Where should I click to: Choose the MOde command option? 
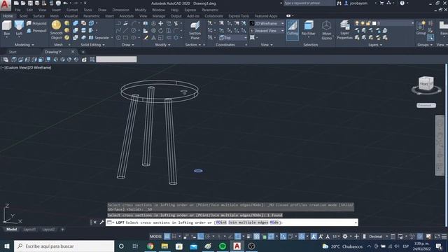(x=274, y=223)
